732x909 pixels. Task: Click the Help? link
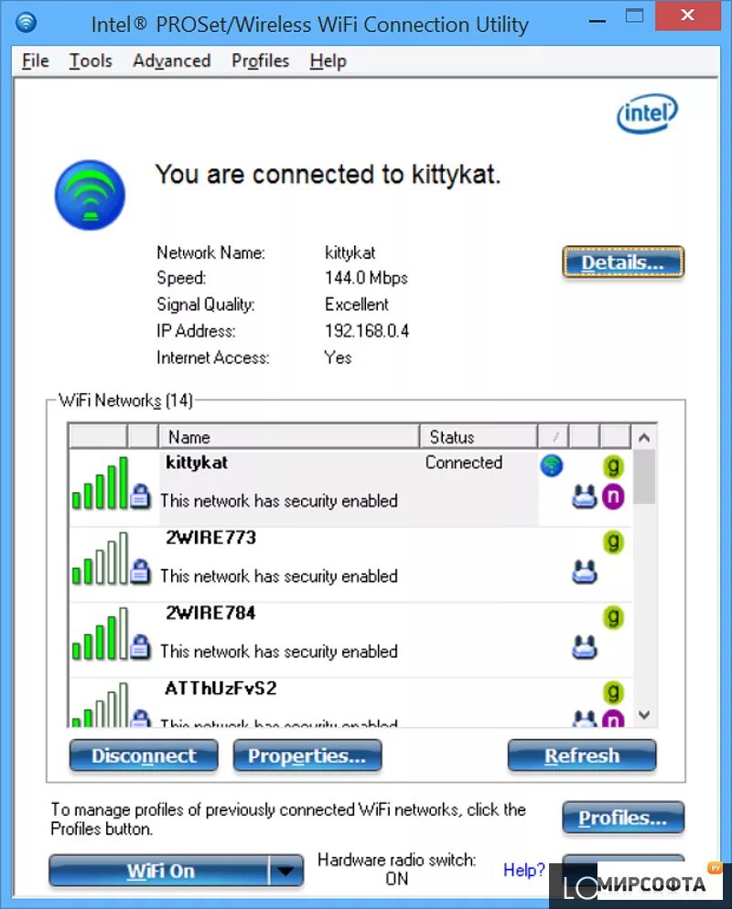(523, 870)
